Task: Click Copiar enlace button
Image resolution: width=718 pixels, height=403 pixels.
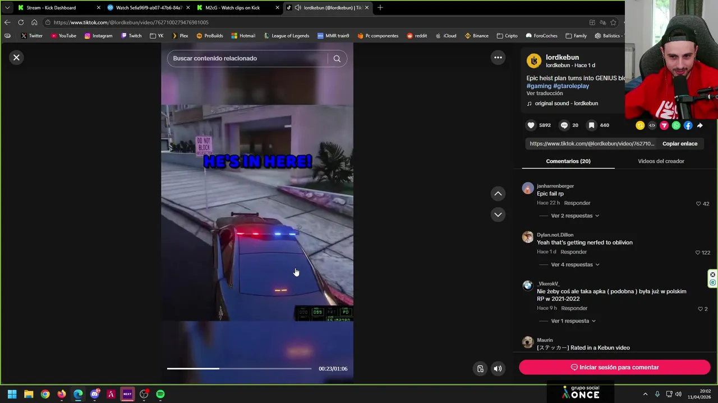Action: coord(680,144)
